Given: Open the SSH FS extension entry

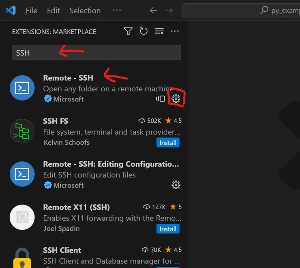Looking at the screenshot, I should [x=96, y=132].
